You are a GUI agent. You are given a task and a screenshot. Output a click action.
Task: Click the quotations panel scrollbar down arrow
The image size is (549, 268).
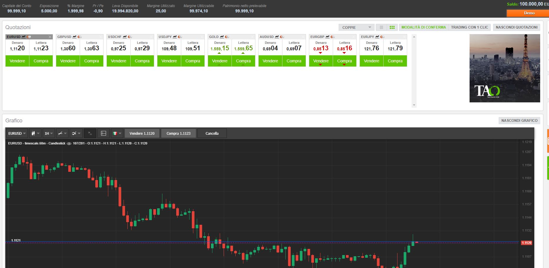tap(414, 105)
